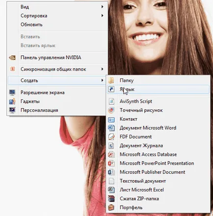Click the ZIP archive books icon
This screenshot has width=213, height=216.
tap(111, 198)
